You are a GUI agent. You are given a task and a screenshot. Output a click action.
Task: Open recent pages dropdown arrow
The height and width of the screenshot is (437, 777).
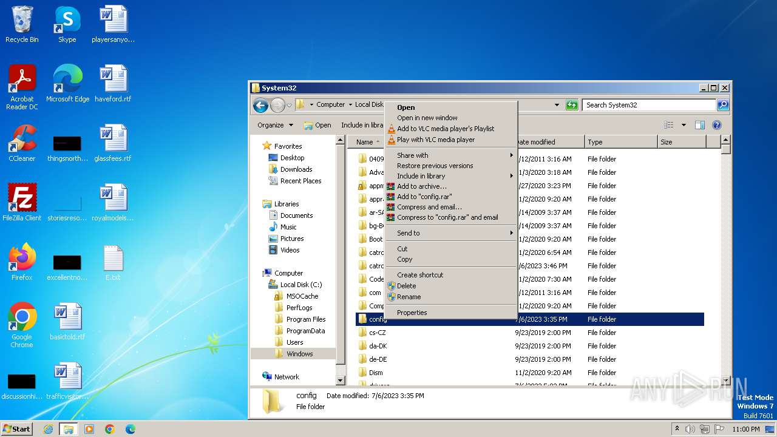(289, 105)
